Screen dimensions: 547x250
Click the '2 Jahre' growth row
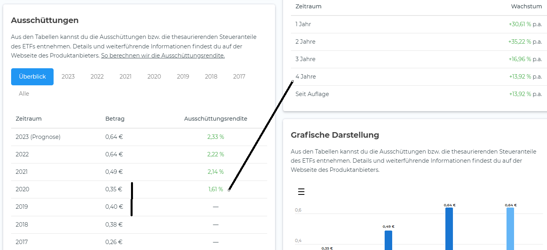pyautogui.click(x=419, y=42)
